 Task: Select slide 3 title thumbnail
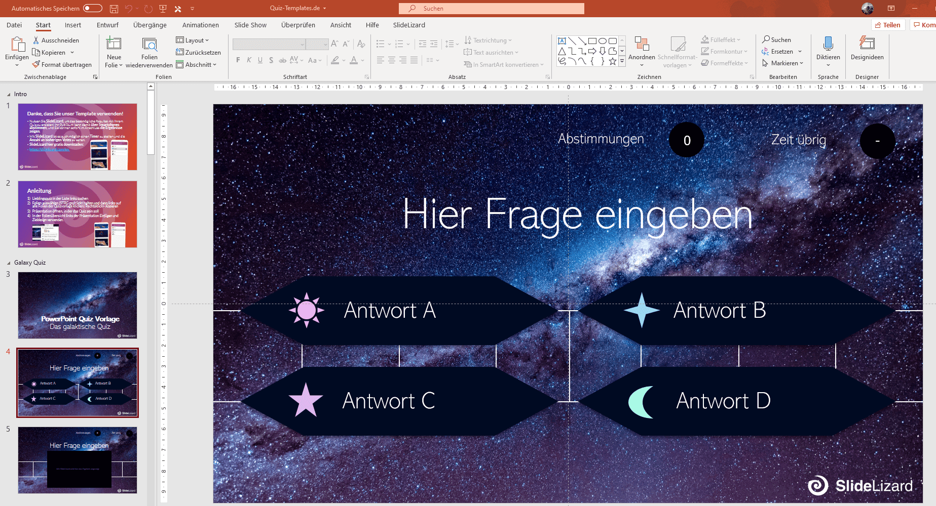pyautogui.click(x=78, y=305)
